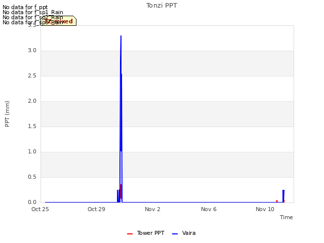Click the 0.0 y-axis tick label
This screenshot has width=324, height=243.
[x=32, y=202]
